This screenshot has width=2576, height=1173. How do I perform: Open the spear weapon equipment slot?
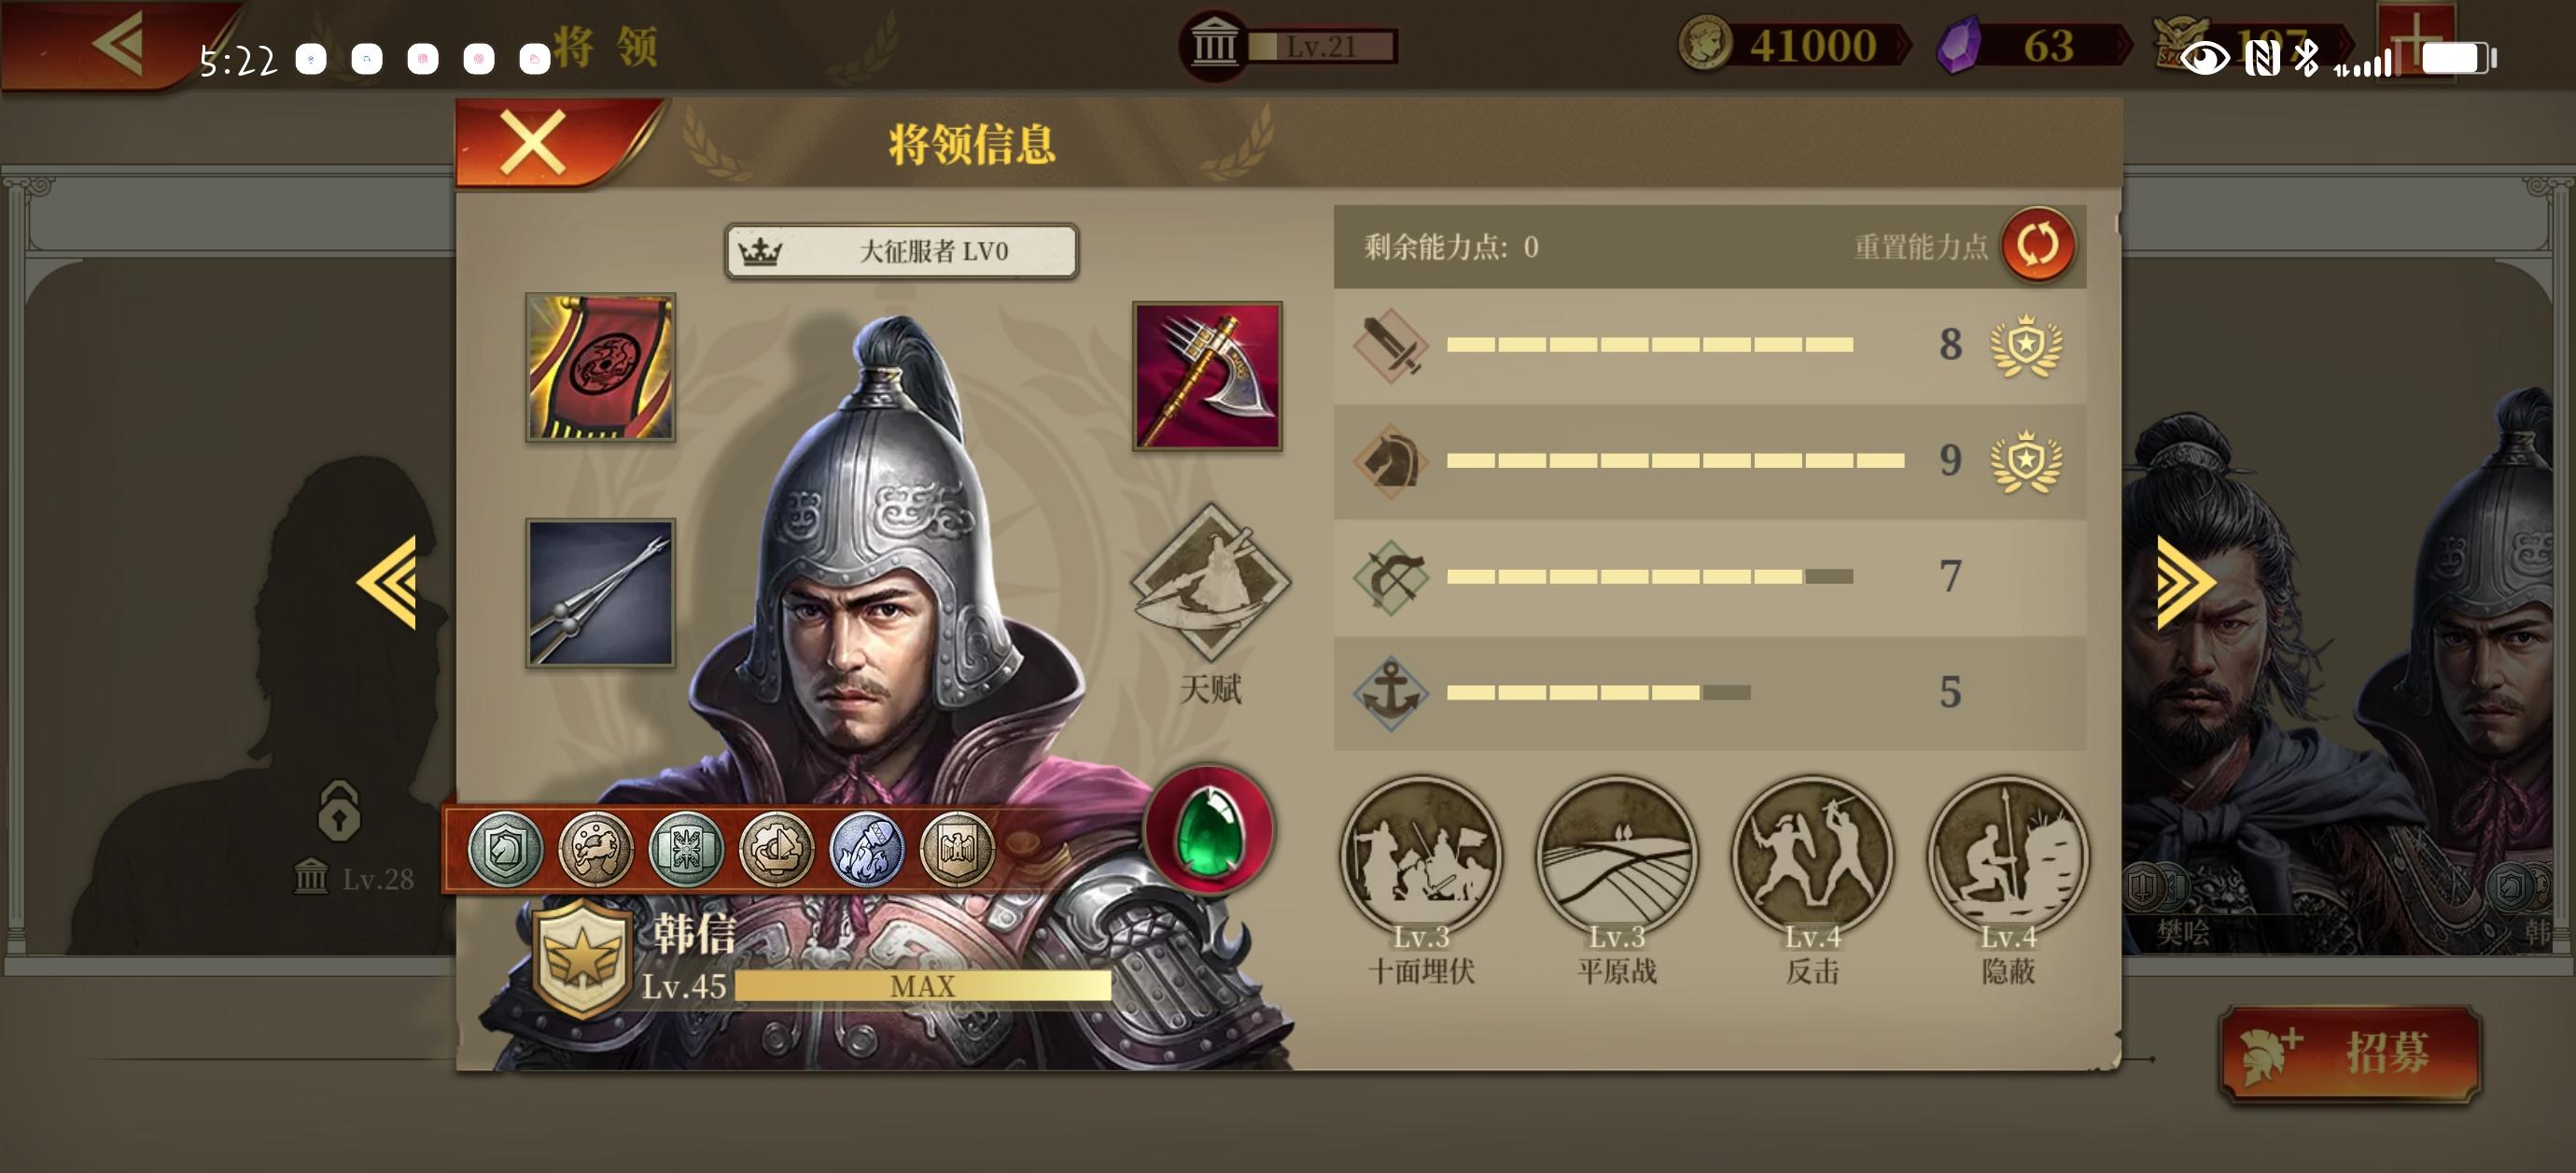tap(600, 592)
